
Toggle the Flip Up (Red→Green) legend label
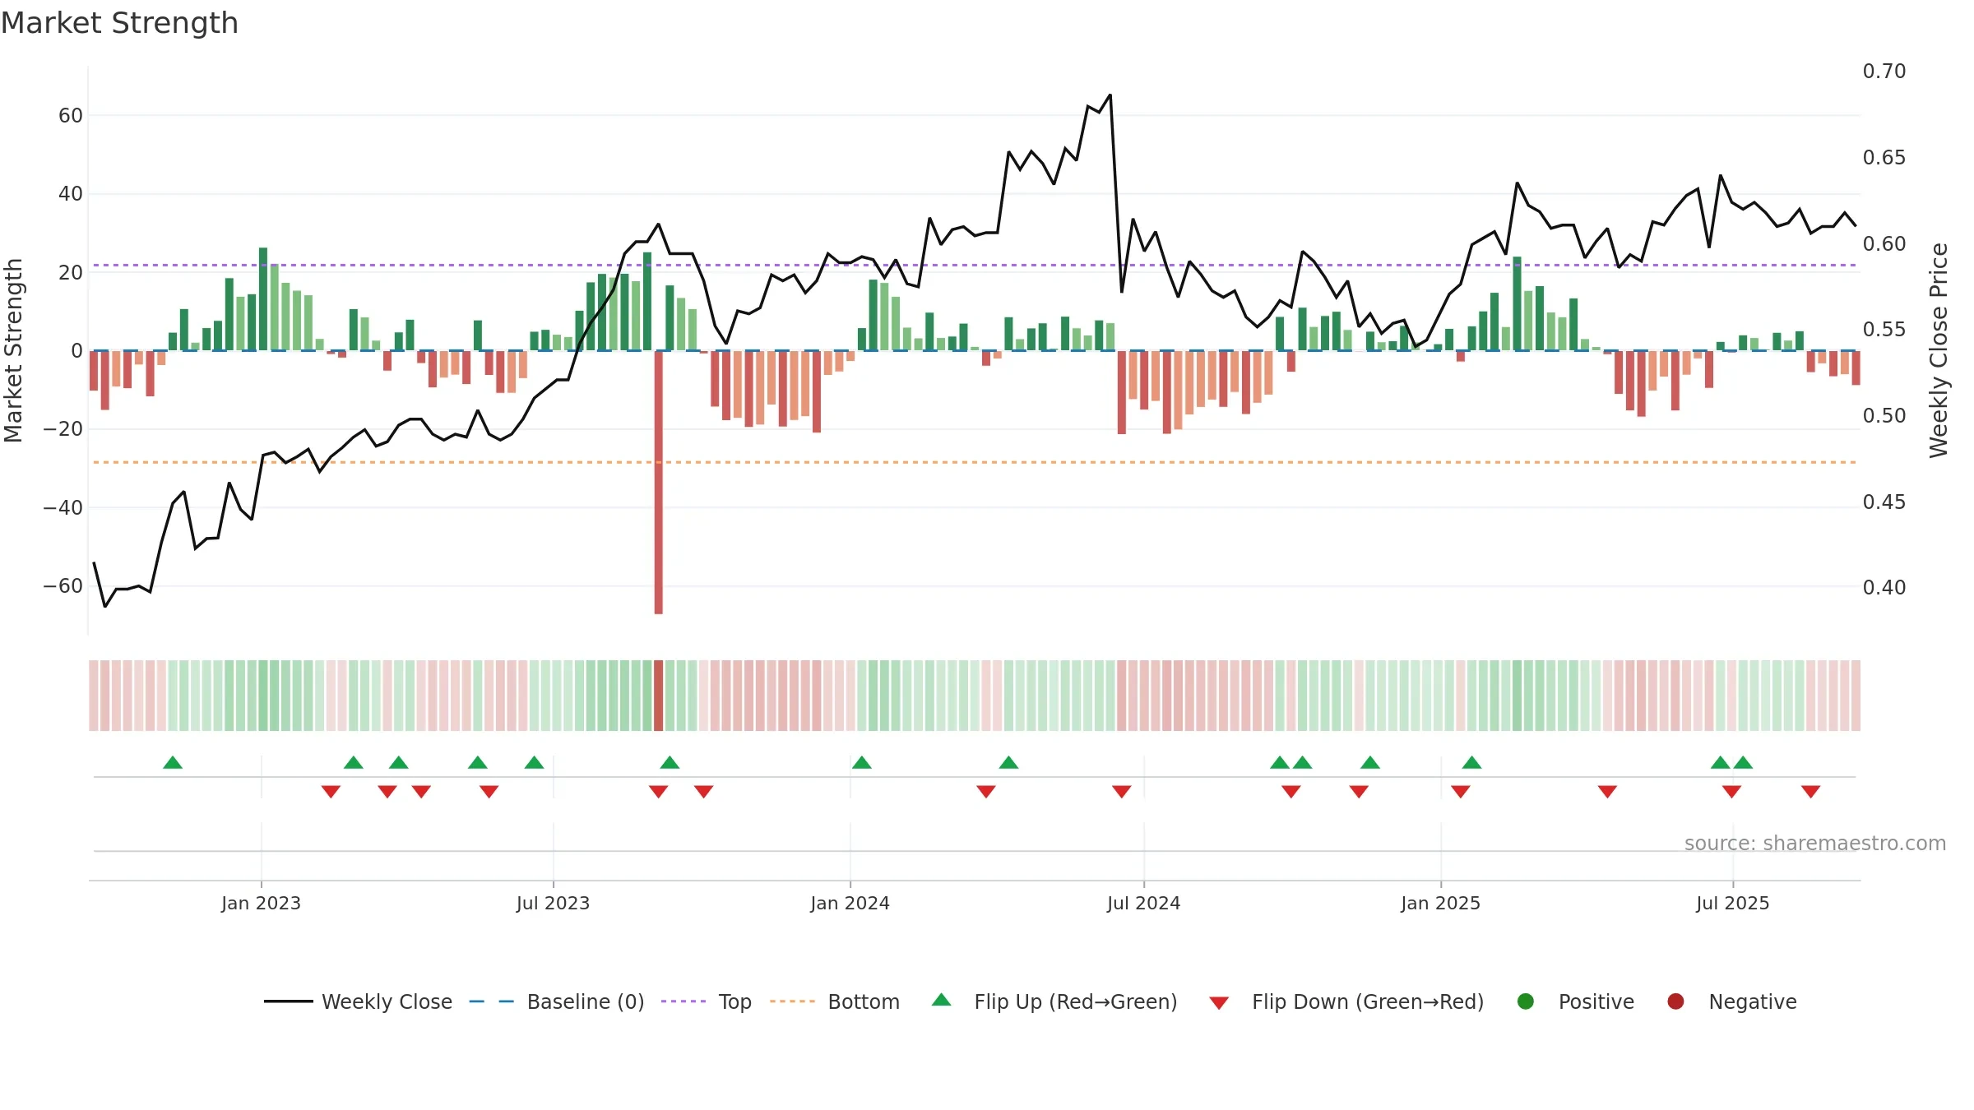pos(1076,1001)
